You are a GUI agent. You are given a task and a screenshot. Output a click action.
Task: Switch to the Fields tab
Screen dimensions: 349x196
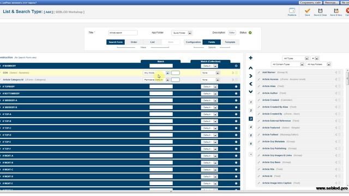pyautogui.click(x=212, y=42)
